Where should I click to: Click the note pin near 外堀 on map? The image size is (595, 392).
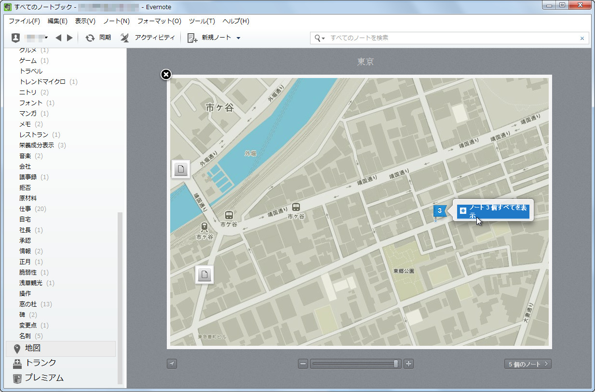click(181, 169)
